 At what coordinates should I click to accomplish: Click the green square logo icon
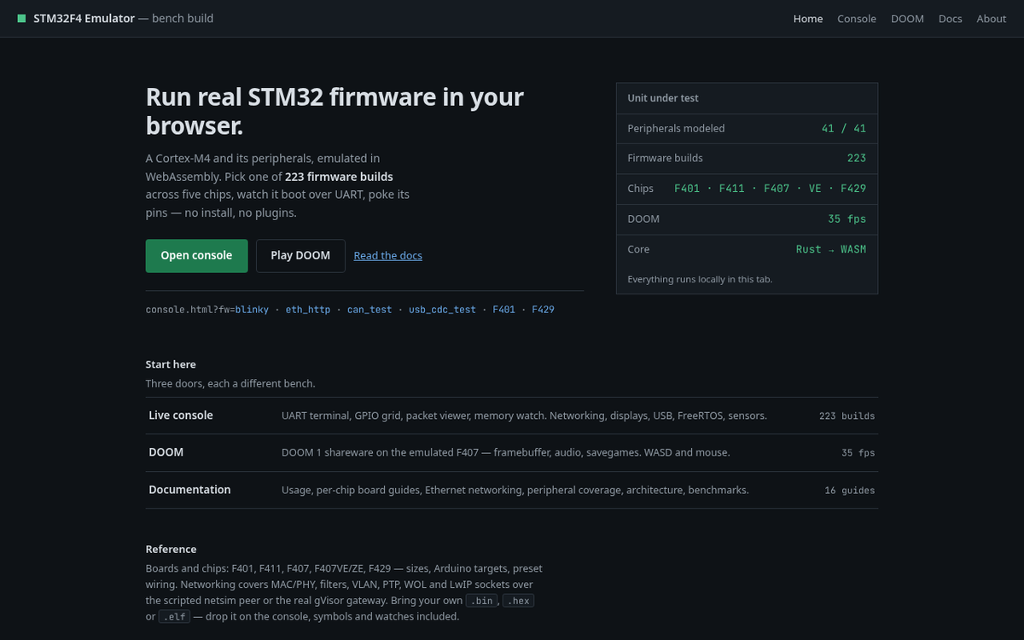click(x=22, y=18)
